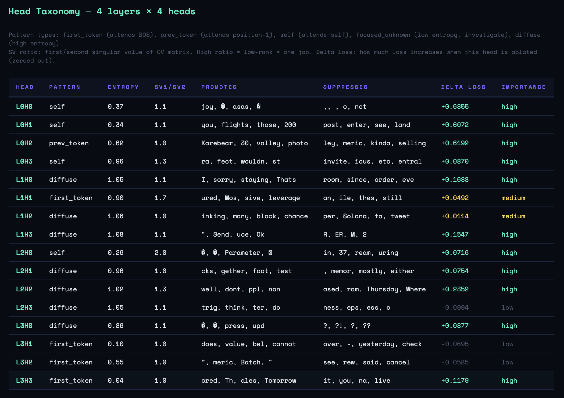Viewport: 564px width, 398px height.
Task: Open the L2H0 head row label
Action: (24, 253)
